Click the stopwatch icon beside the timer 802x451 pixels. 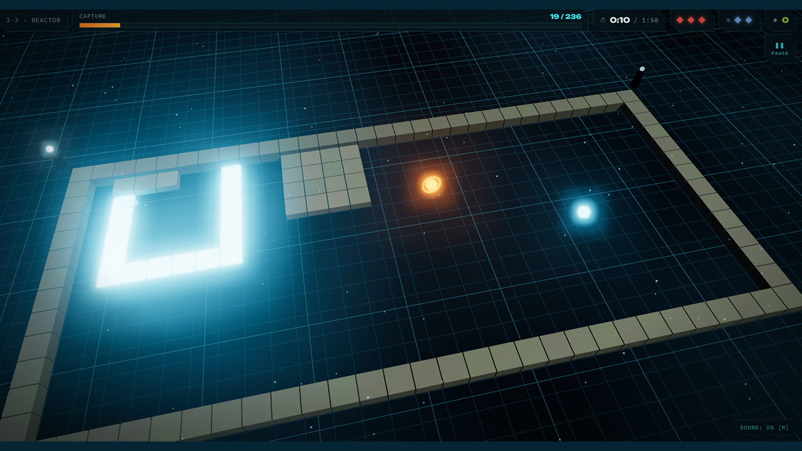pyautogui.click(x=603, y=20)
